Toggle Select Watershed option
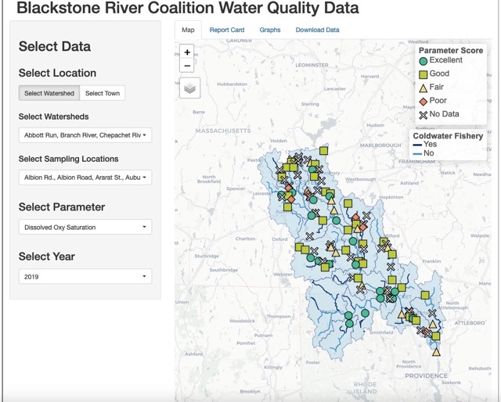 [49, 93]
